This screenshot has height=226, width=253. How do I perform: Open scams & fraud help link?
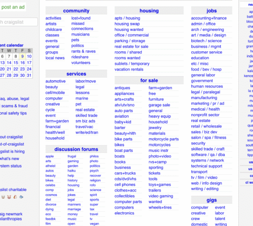pos(14,106)
